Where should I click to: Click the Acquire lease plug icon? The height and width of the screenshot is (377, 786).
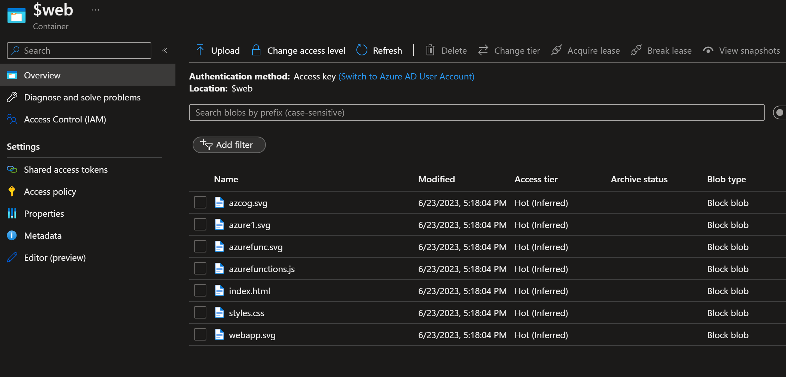557,50
